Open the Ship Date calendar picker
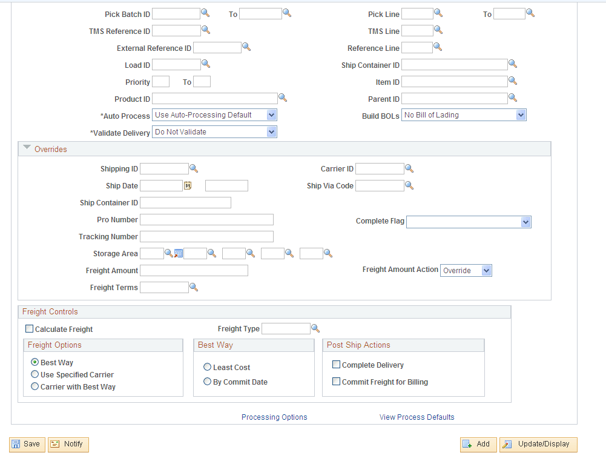The height and width of the screenshot is (467, 606). 187,185
